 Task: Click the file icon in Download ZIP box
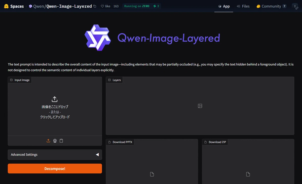coord(248,174)
